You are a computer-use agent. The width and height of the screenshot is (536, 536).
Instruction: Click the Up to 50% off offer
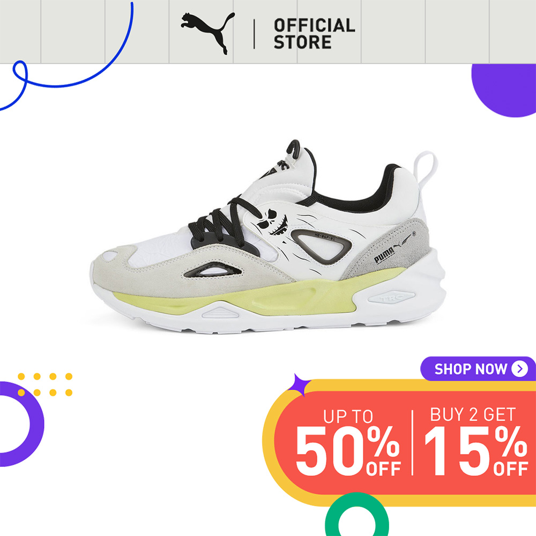tap(348, 442)
